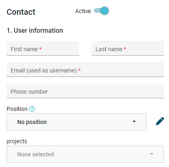Focus the First name input field
This screenshot has width=169, height=167.
[43, 48]
